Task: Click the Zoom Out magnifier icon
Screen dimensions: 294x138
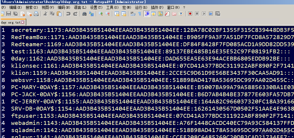Action: (x=108, y=14)
